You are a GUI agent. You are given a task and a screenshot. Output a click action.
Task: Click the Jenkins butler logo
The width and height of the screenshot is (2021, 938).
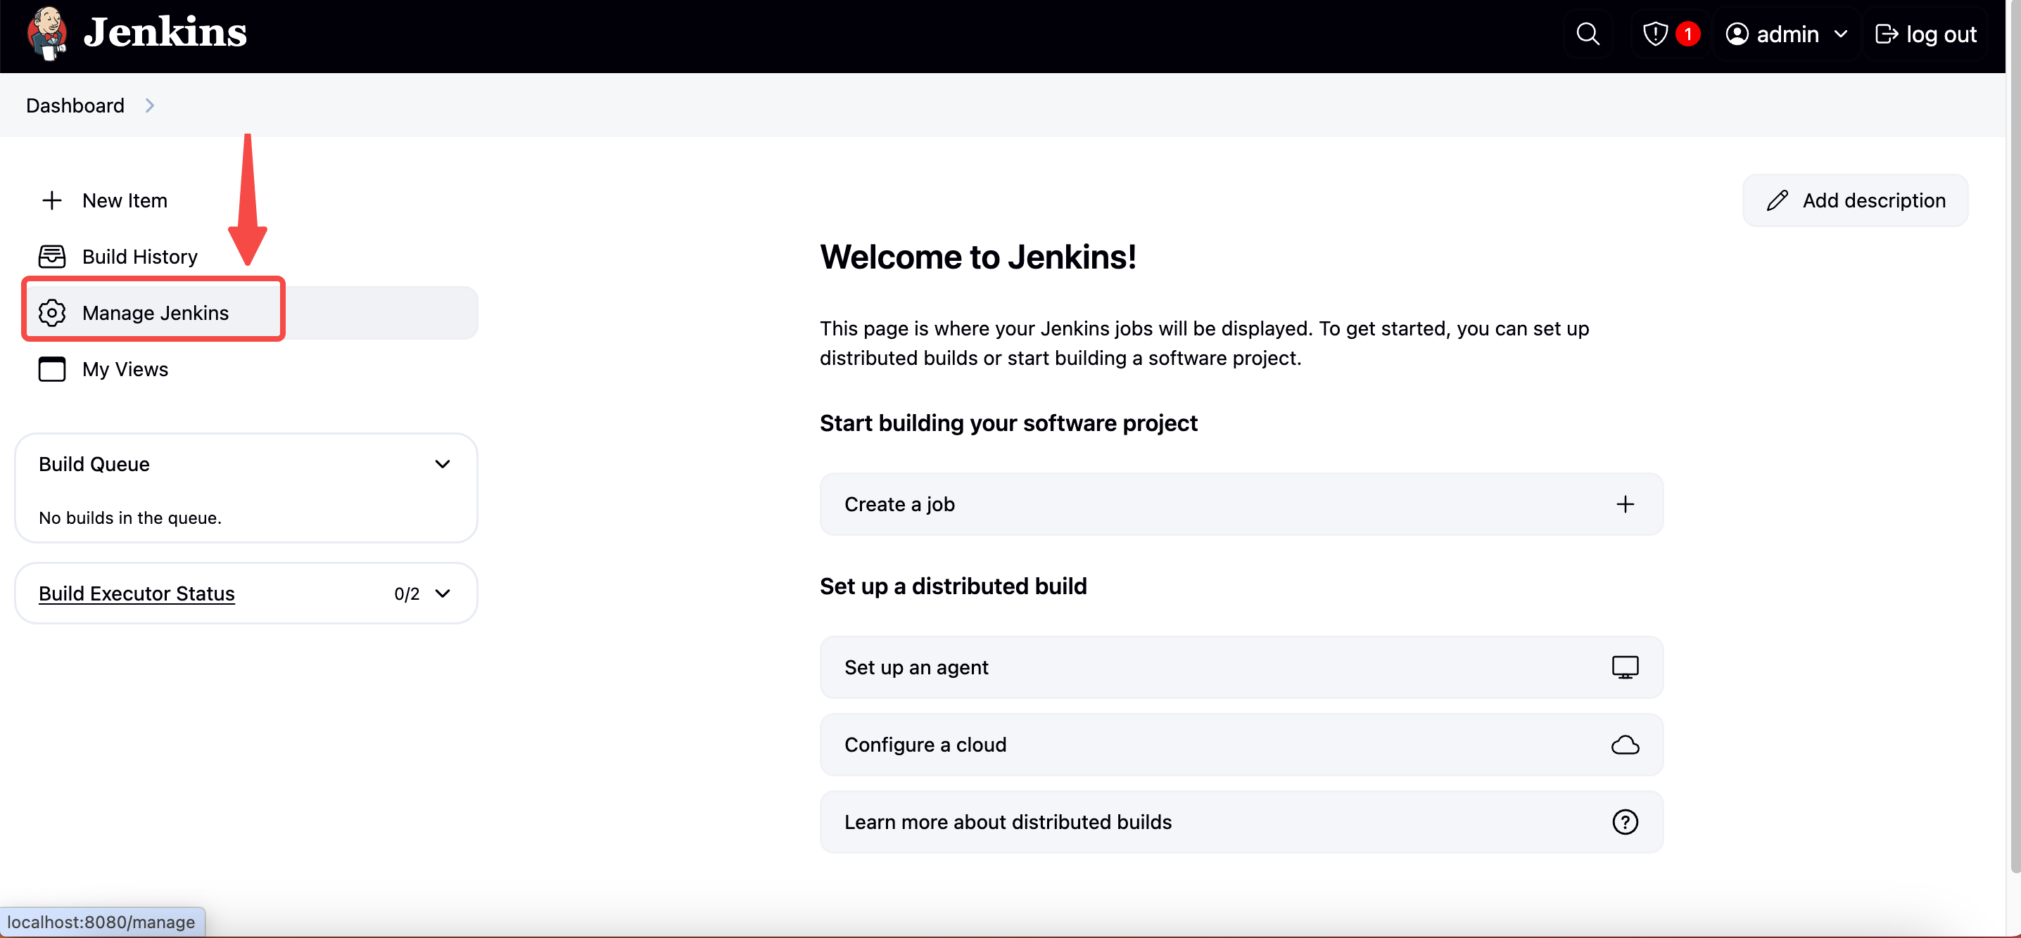[46, 33]
